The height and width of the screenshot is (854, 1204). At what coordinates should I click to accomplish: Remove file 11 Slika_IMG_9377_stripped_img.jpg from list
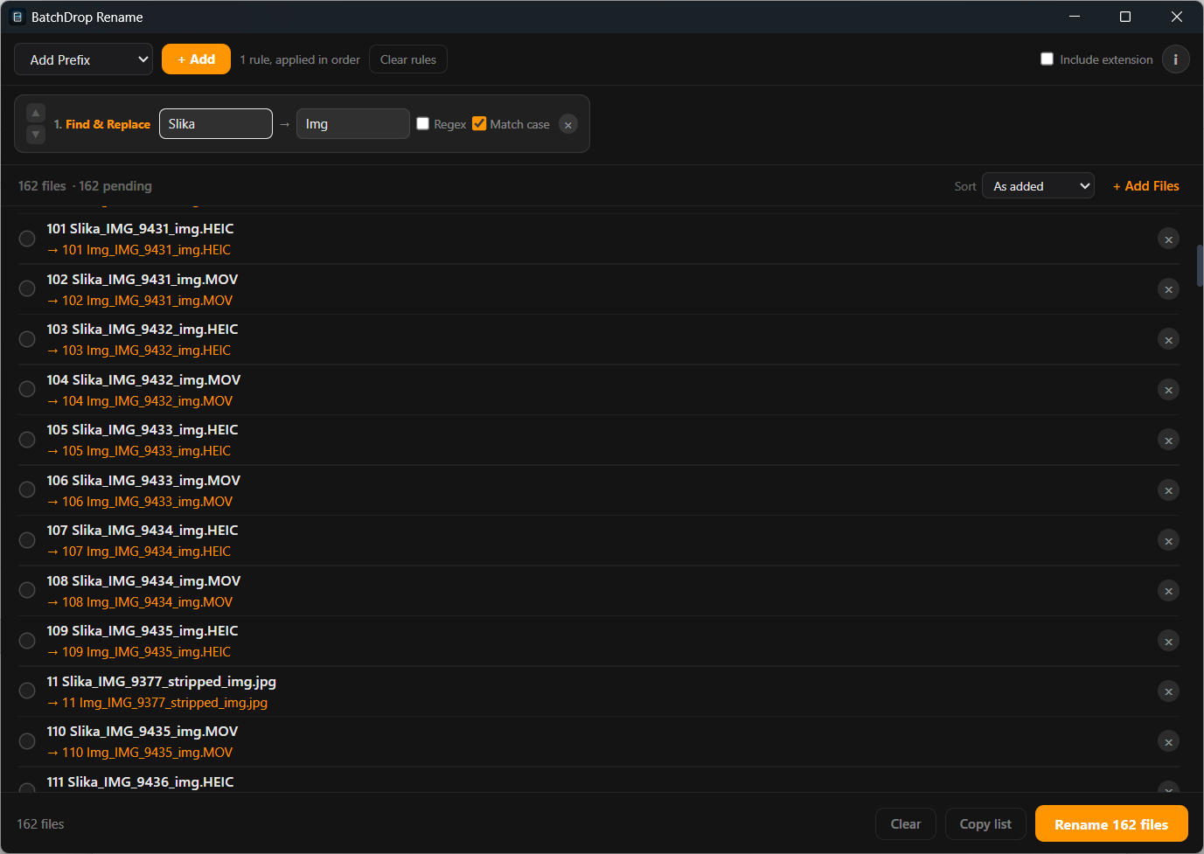[x=1168, y=691]
